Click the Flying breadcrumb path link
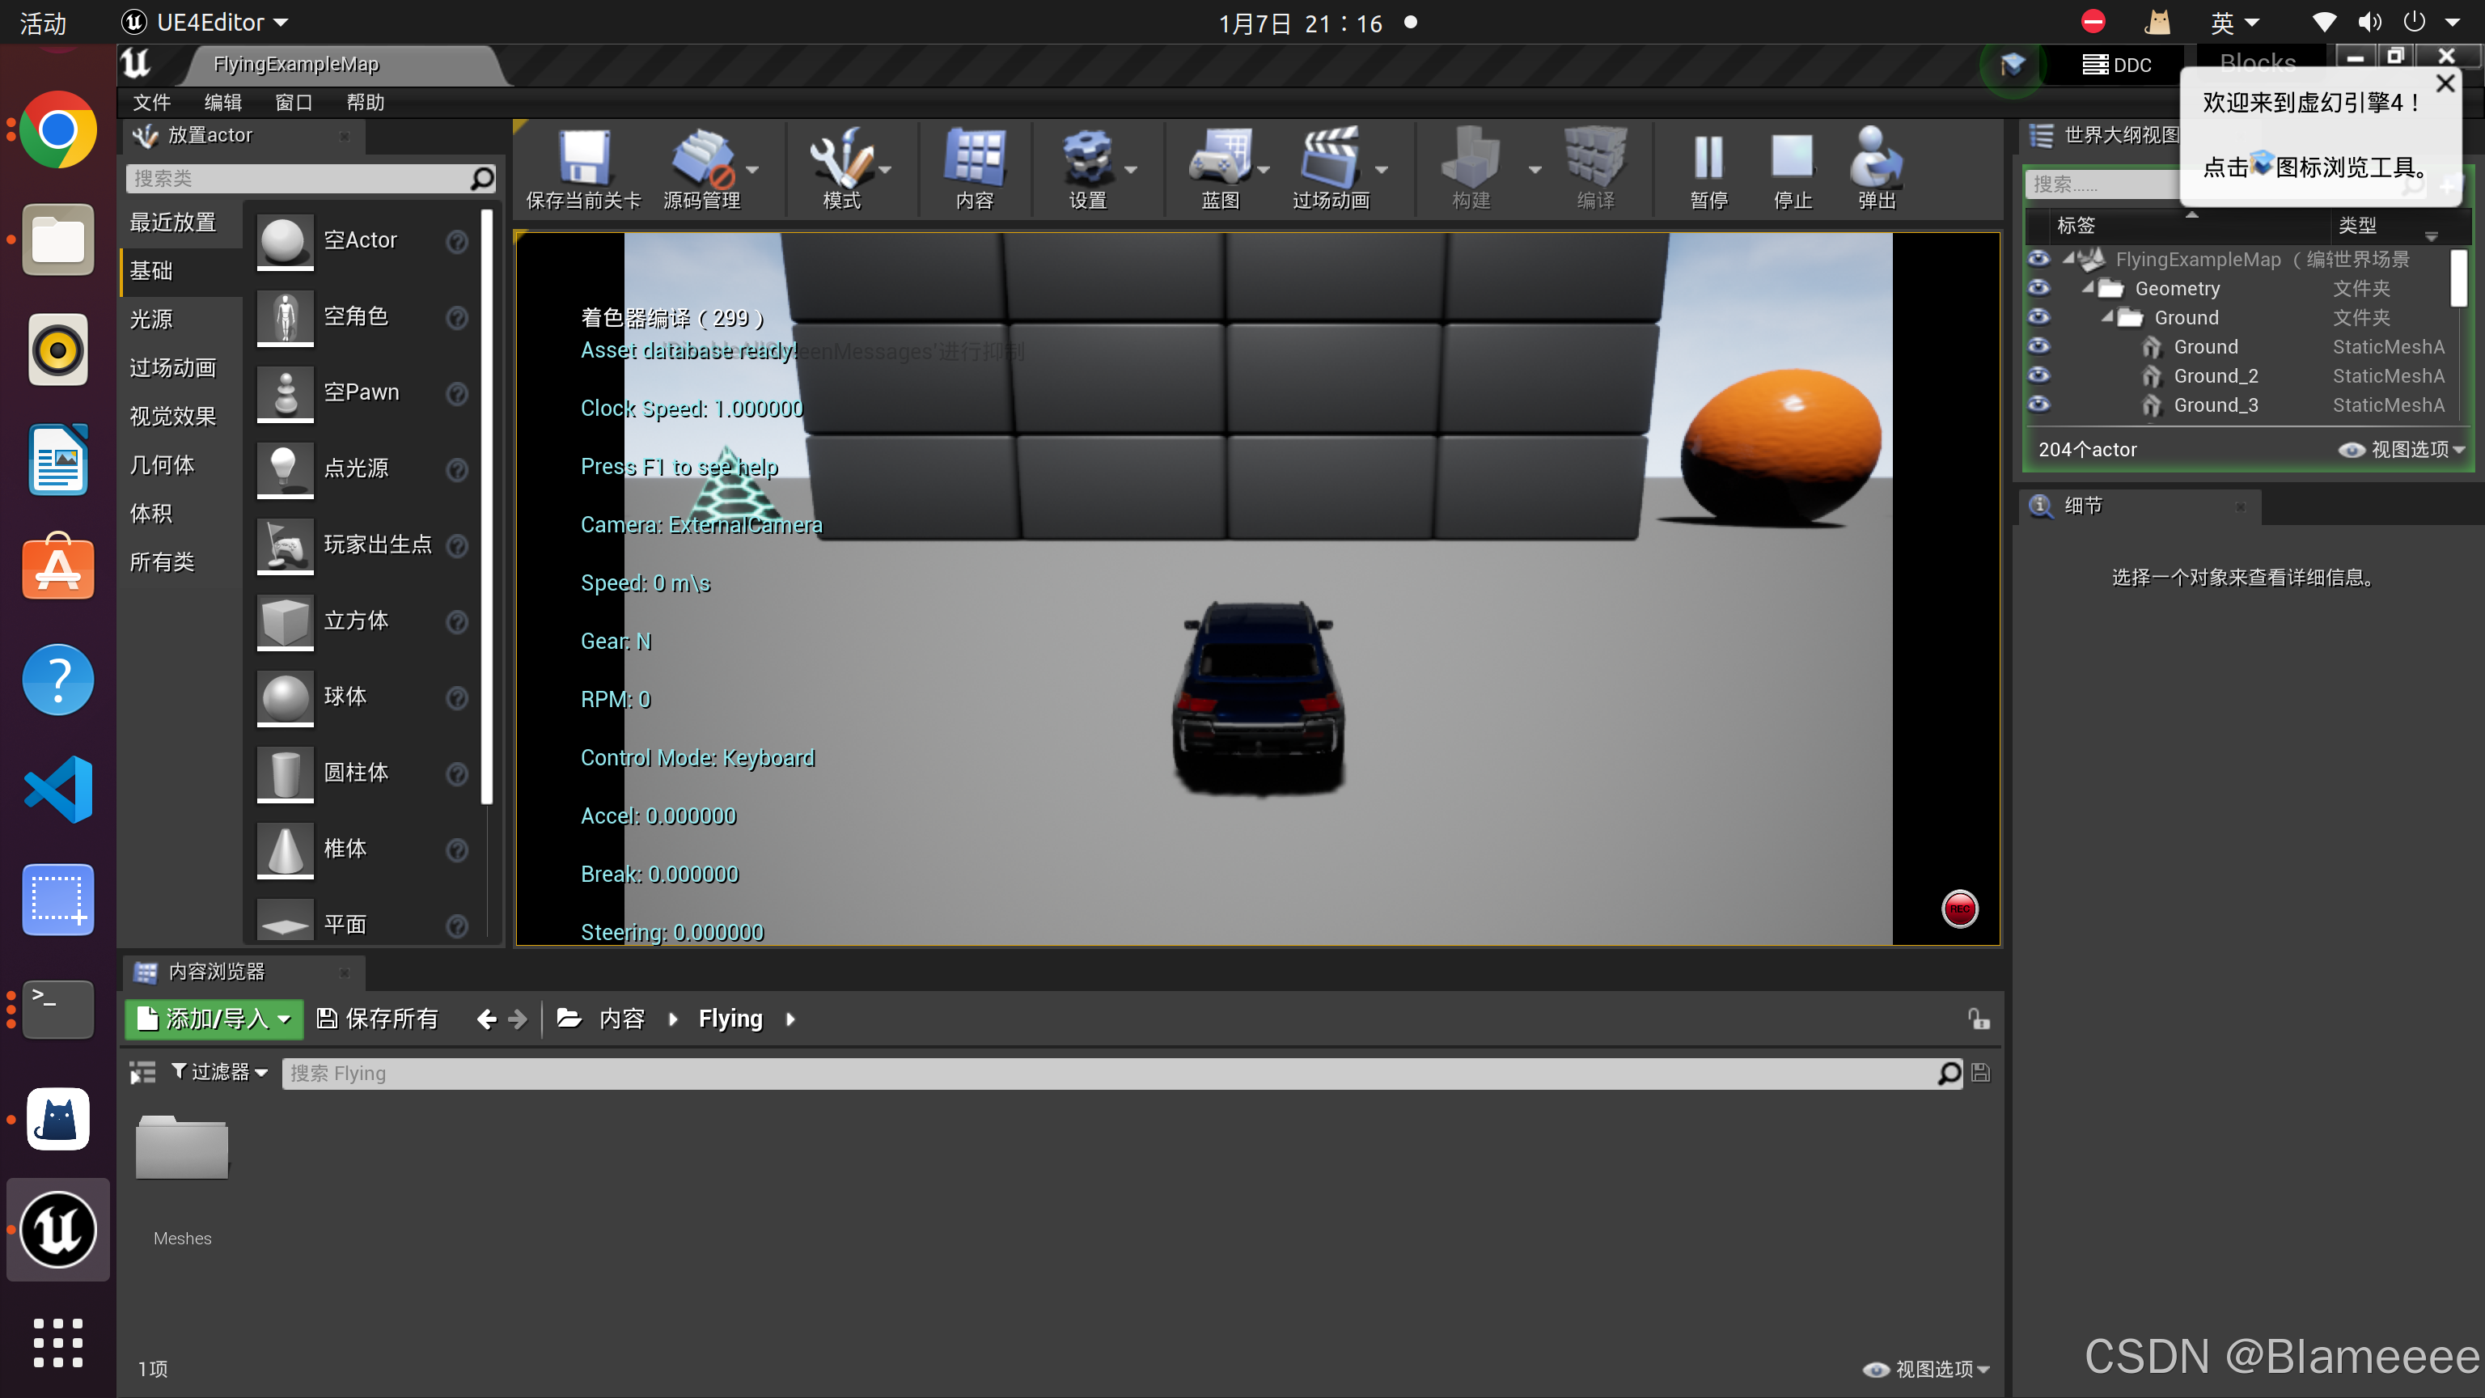This screenshot has height=1398, width=2485. 730,1019
